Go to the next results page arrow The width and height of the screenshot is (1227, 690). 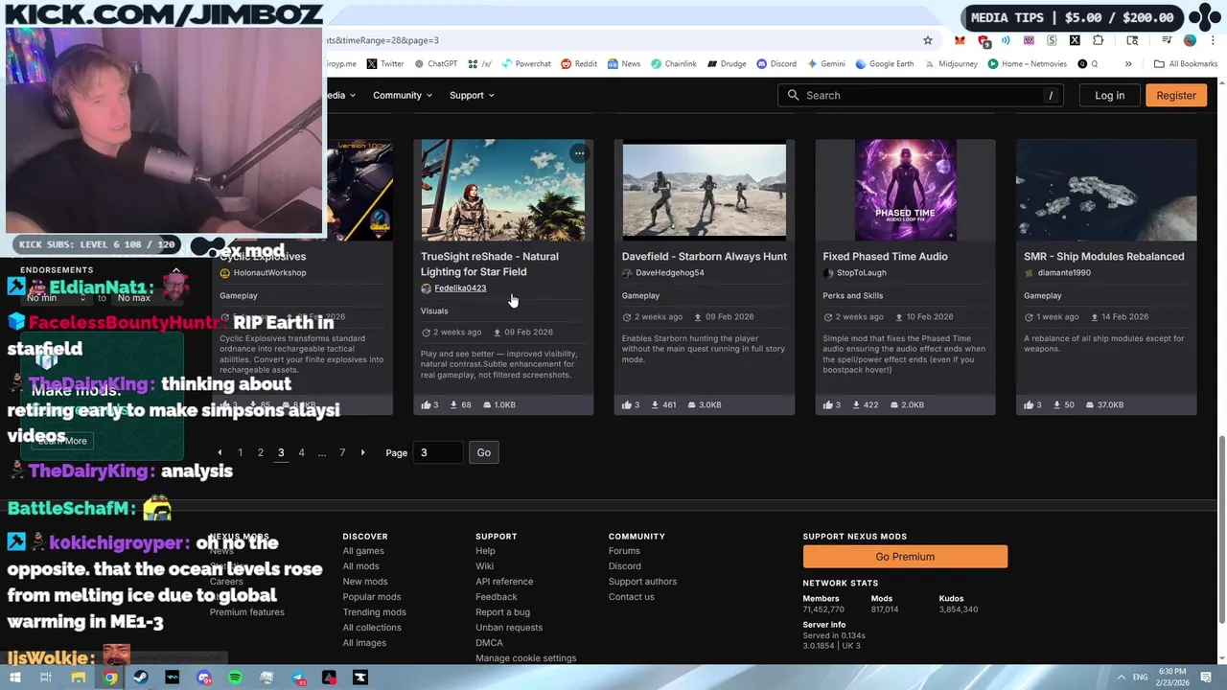click(x=362, y=452)
